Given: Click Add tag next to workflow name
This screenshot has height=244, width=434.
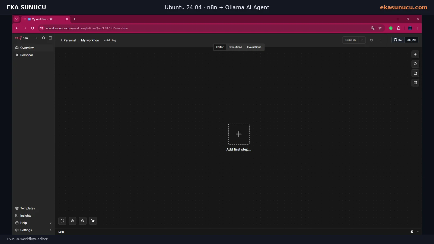Looking at the screenshot, I should (110, 40).
